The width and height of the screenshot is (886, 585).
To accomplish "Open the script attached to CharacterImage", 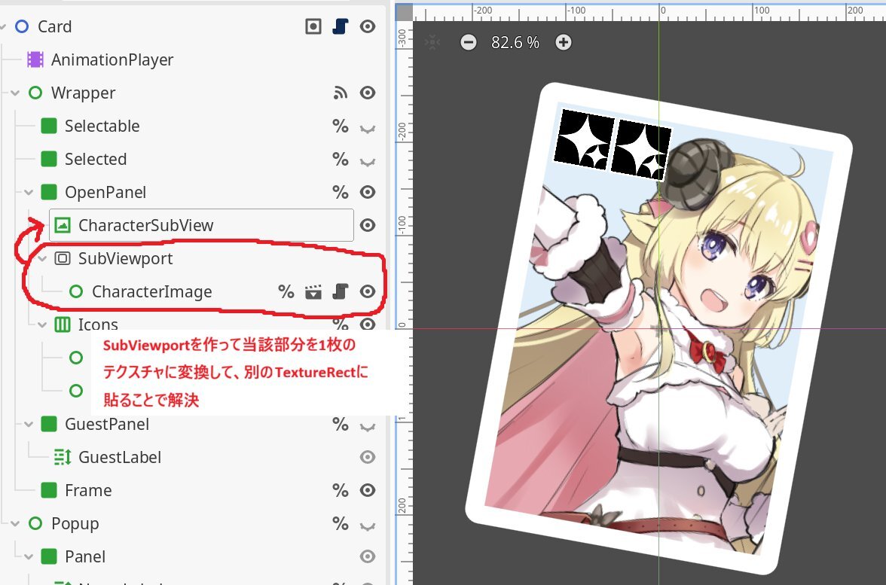I will pos(341,292).
